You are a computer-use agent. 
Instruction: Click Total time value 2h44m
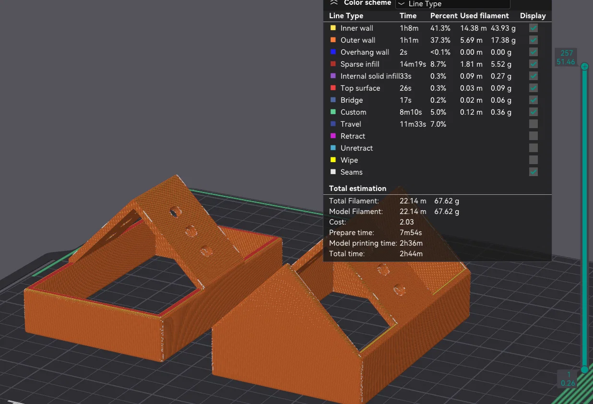(411, 253)
